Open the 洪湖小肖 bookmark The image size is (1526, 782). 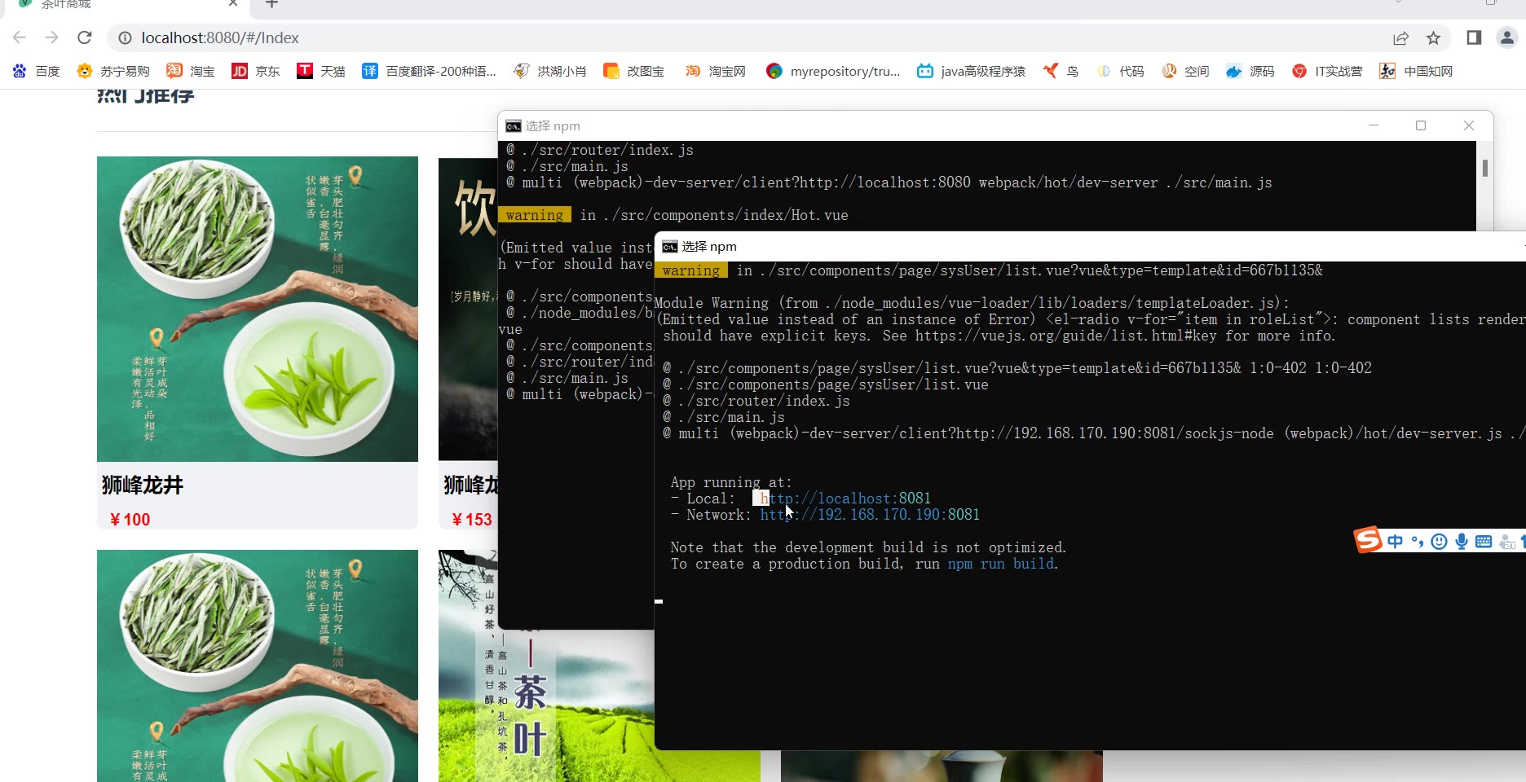[x=550, y=71]
